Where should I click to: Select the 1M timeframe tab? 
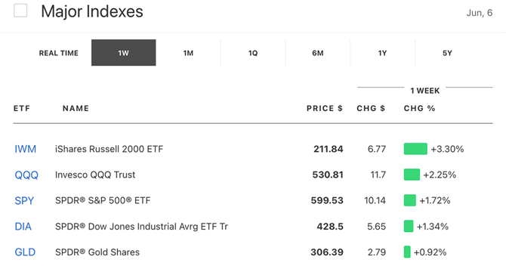188,53
